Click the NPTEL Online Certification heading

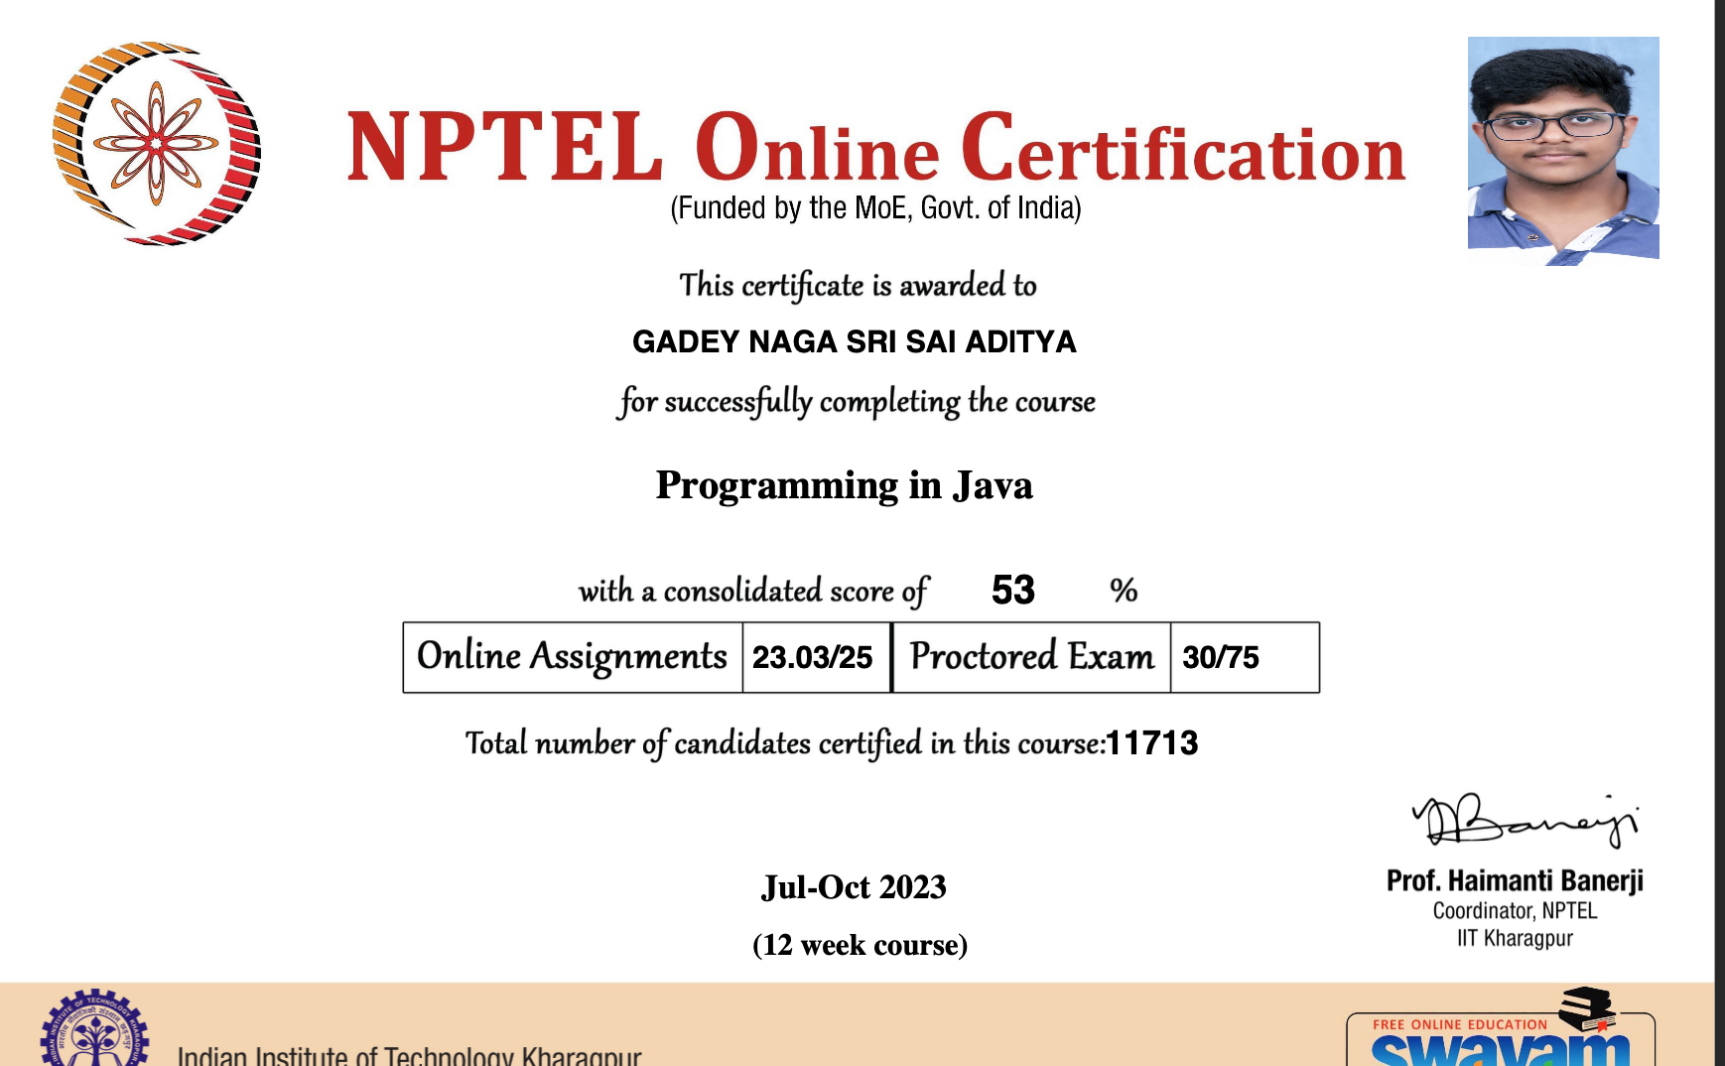tap(876, 147)
